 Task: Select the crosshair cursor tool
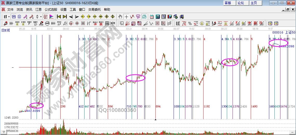[126, 17]
